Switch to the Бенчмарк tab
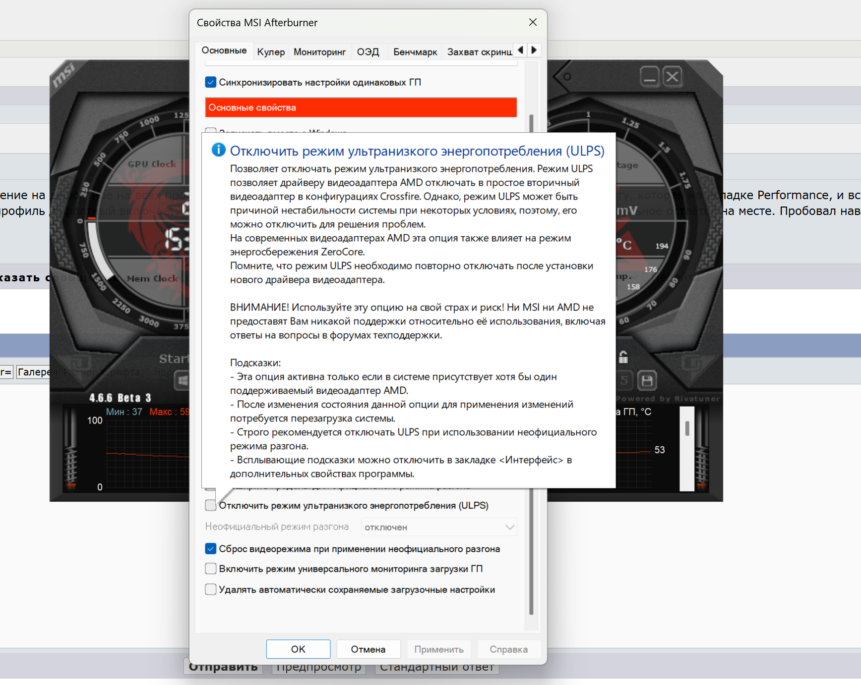This screenshot has height=685, width=861. (x=415, y=52)
